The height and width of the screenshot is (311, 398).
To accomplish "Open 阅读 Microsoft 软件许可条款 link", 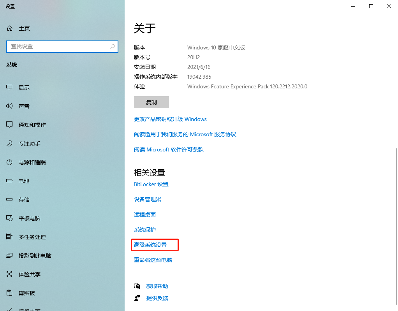I will pos(169,150).
